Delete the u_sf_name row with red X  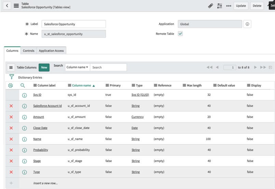[11, 139]
